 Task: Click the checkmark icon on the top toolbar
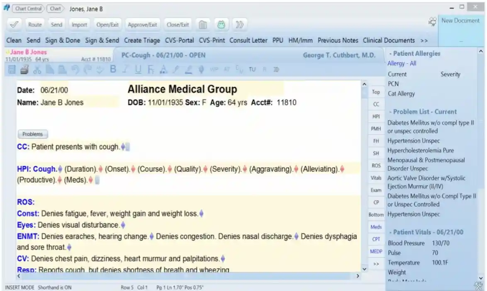(15, 24)
